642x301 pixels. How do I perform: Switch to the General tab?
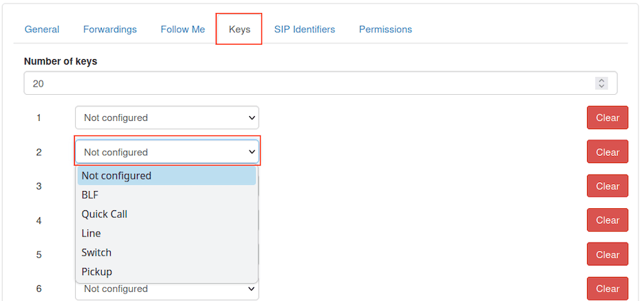tap(42, 30)
